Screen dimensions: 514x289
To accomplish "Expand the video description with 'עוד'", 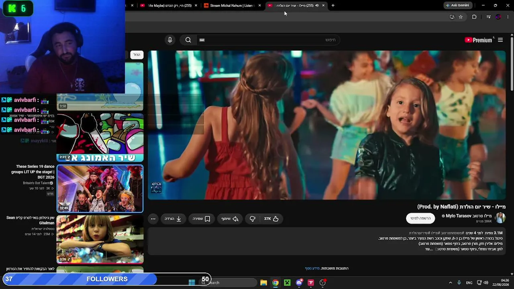I will [x=429, y=249].
